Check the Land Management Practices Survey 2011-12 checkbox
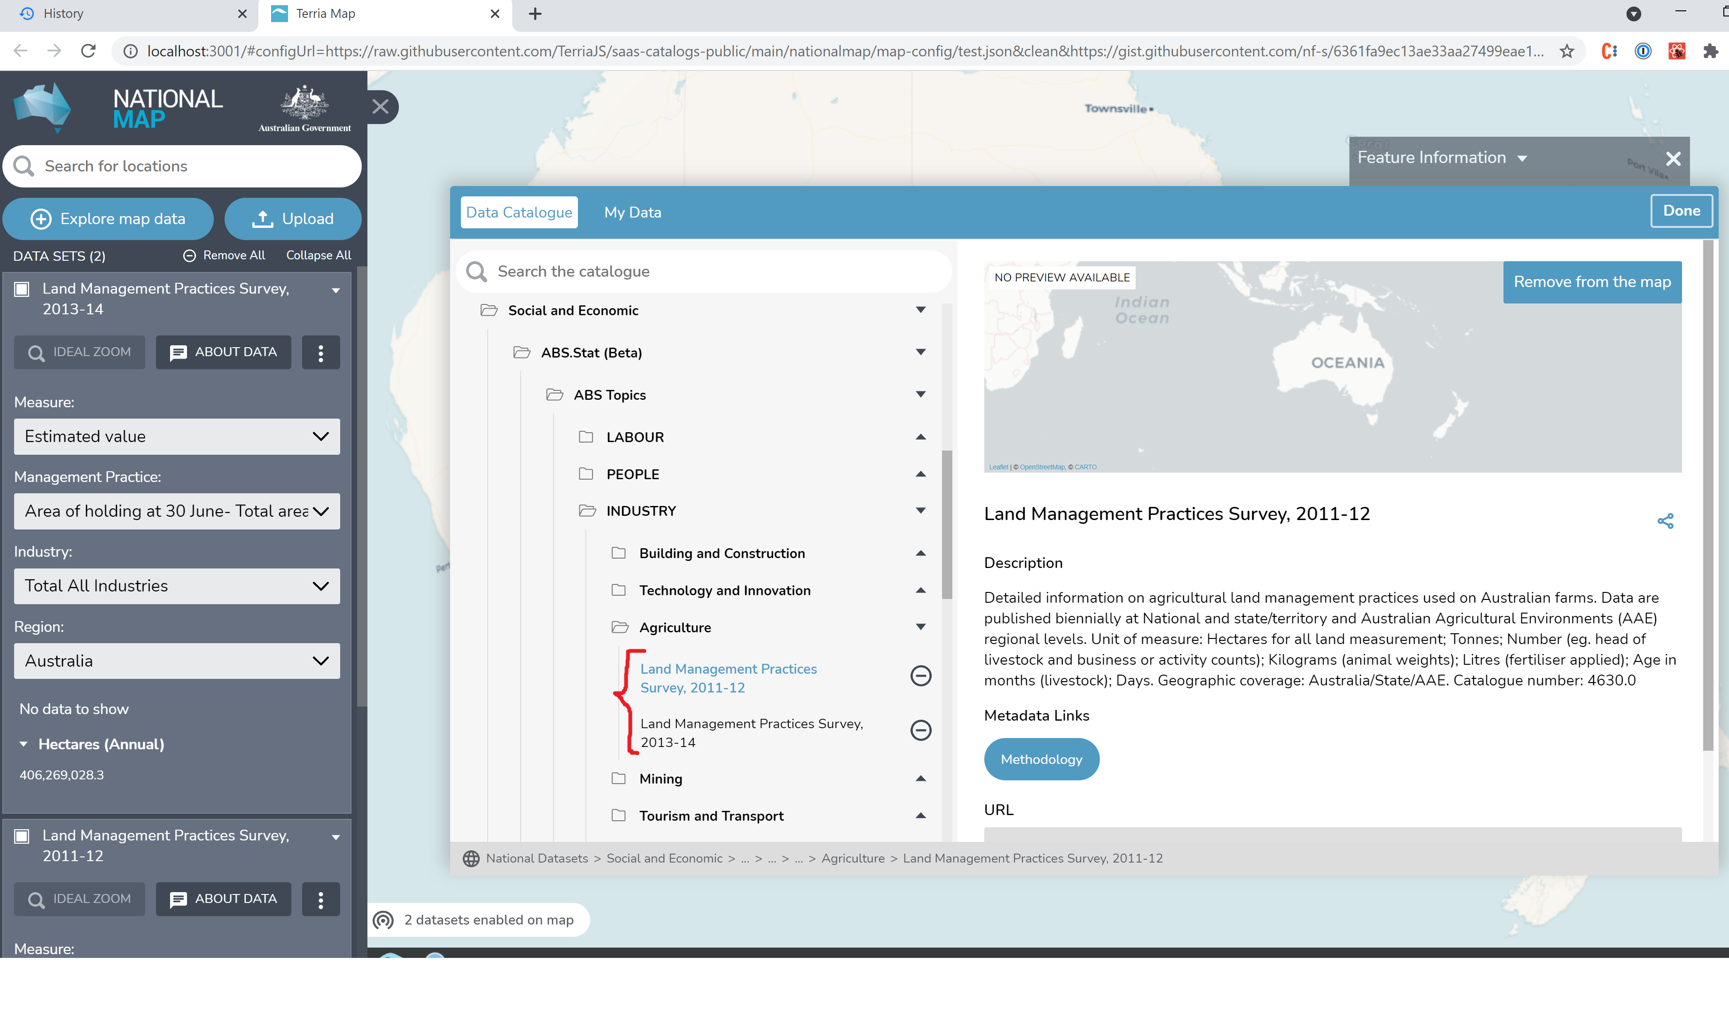 [21, 836]
